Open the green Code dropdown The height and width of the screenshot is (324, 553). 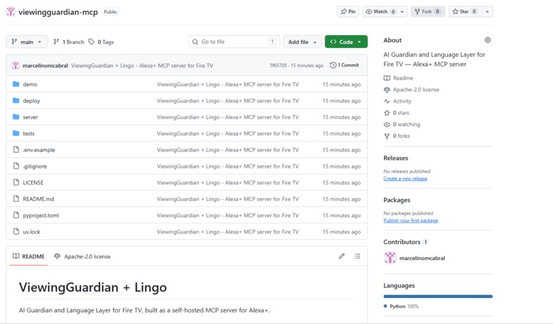[346, 42]
